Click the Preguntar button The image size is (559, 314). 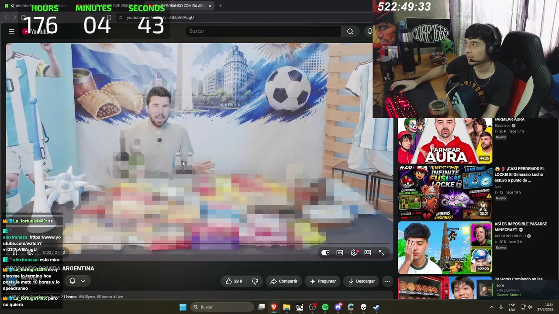point(323,281)
